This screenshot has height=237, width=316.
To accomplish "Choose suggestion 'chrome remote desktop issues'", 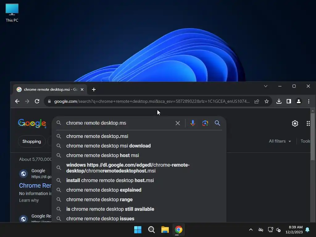I will [139, 219].
